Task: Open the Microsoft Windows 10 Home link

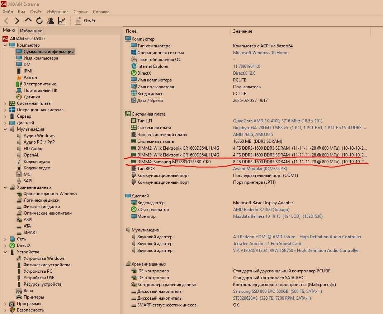Action: coord(261,52)
